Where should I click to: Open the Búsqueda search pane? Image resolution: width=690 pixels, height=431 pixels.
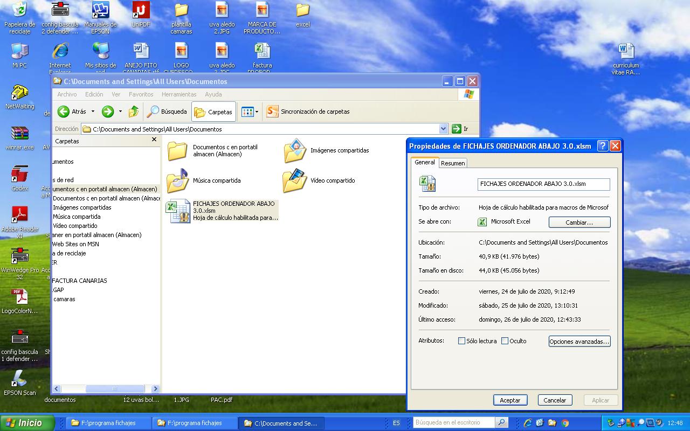(167, 112)
